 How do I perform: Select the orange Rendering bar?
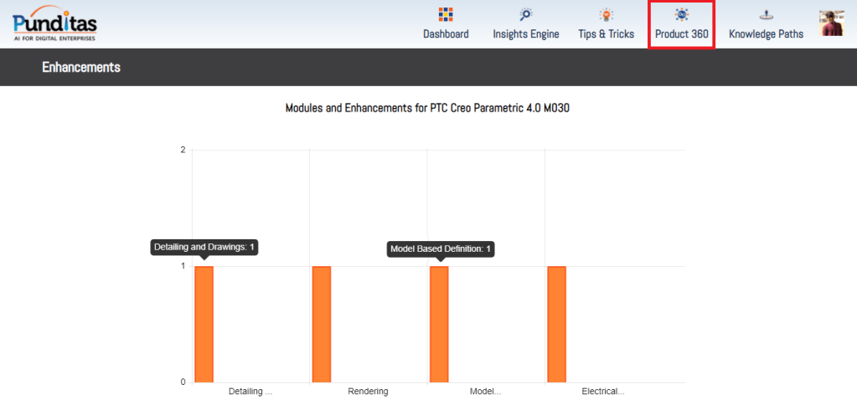tap(322, 324)
